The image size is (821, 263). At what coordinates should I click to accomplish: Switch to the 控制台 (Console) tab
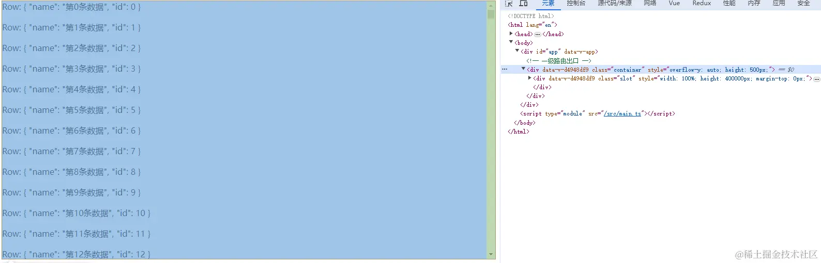[576, 3]
